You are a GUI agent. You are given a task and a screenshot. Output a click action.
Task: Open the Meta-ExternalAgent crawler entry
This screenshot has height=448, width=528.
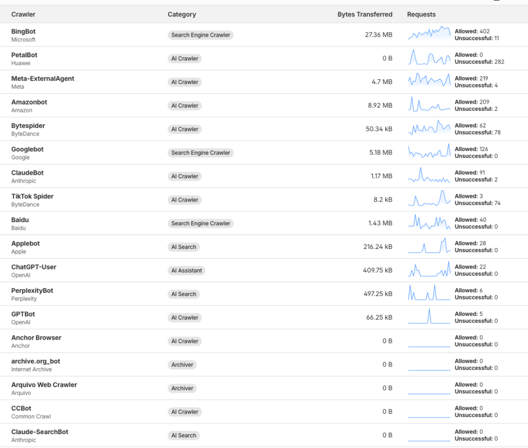pyautogui.click(x=43, y=78)
